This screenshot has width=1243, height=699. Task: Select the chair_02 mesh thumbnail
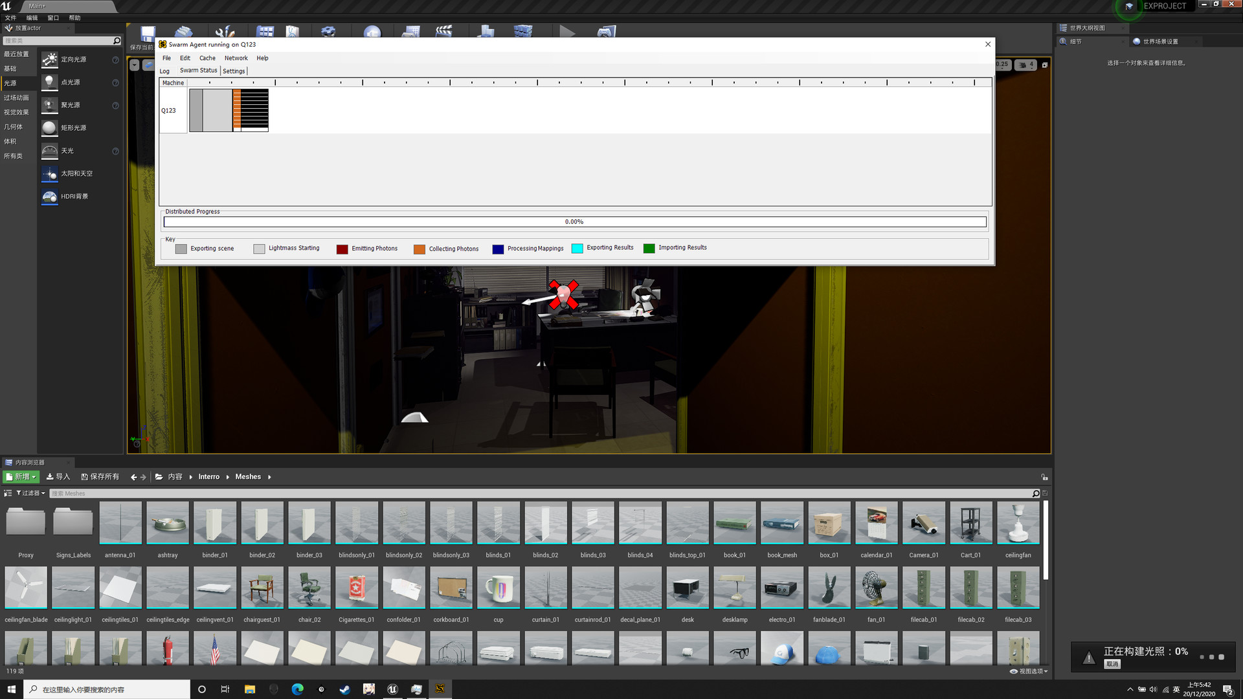[x=309, y=588]
